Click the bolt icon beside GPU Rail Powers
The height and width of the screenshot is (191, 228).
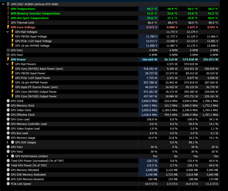(x=13, y=64)
